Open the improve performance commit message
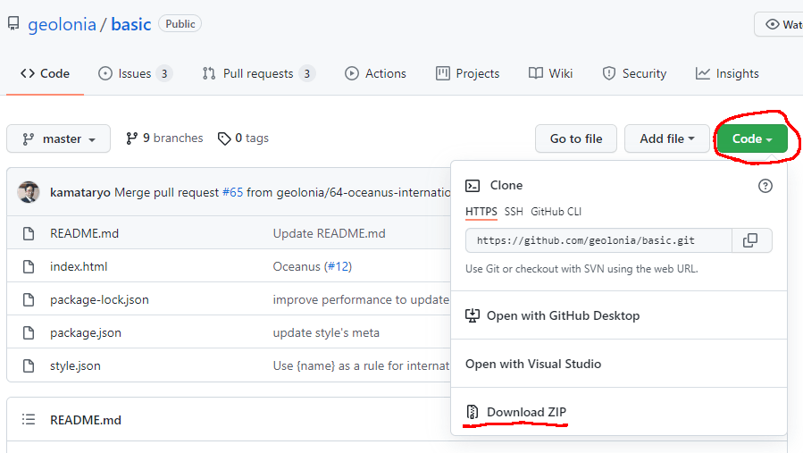Image resolution: width=803 pixels, height=453 pixels. [361, 299]
